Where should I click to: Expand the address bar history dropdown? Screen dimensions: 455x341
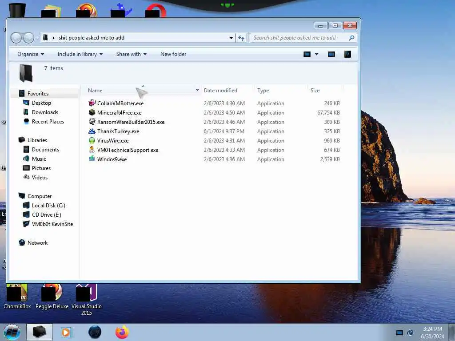pos(231,38)
